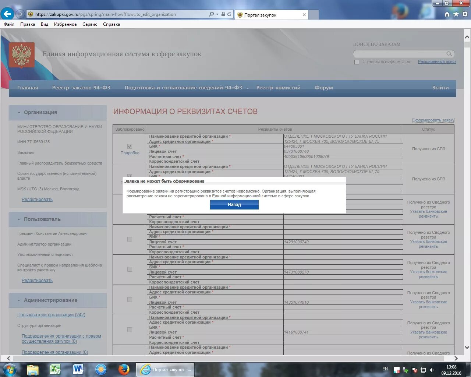The width and height of the screenshot is (471, 377).
Task: Open 'Подразделения организации с правом осуществления закупок (0)'
Action: tap(61, 339)
